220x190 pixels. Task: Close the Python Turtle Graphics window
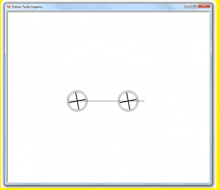point(204,6)
